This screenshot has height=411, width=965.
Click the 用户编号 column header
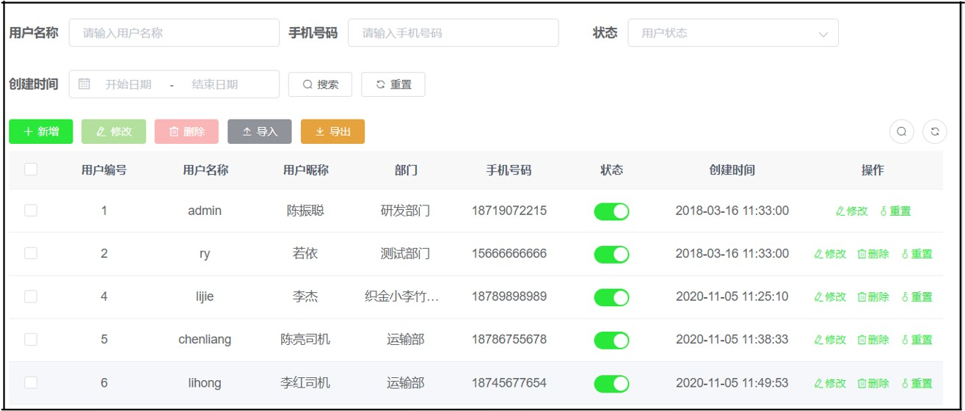(x=103, y=170)
